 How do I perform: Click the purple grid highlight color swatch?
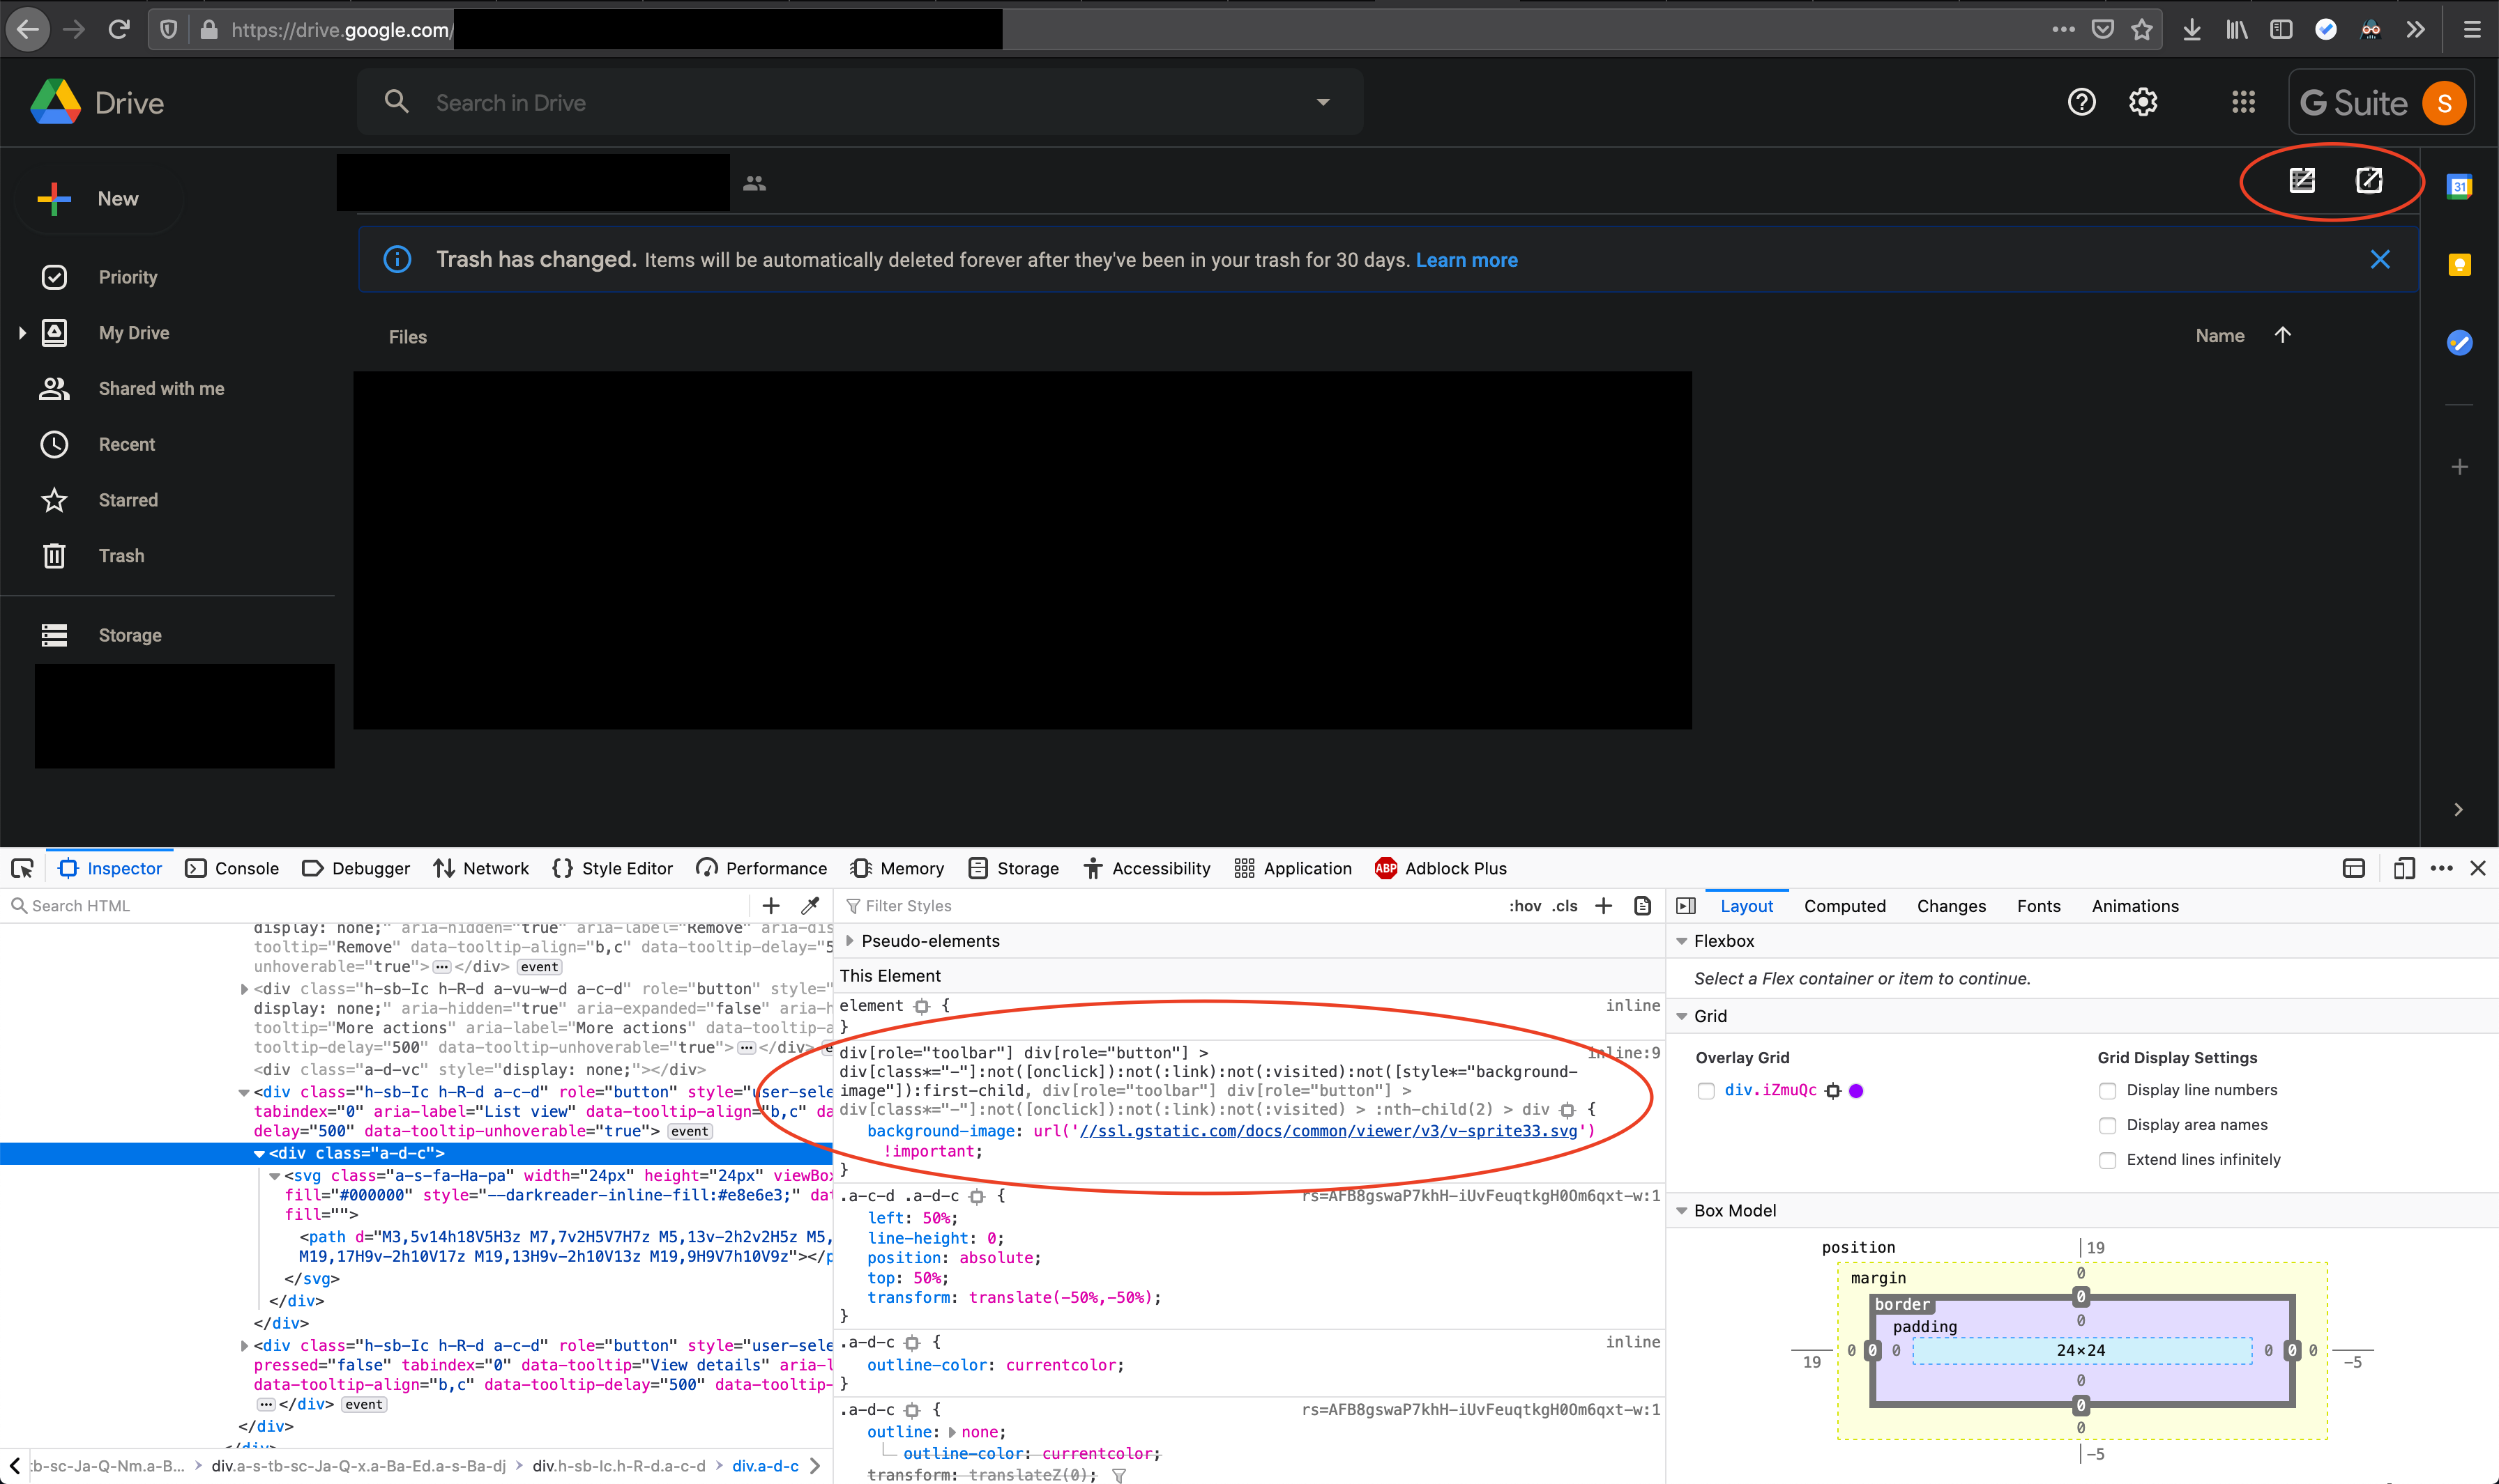[1857, 1091]
